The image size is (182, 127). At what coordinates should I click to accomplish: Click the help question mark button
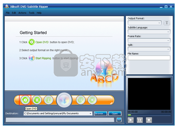119,120
